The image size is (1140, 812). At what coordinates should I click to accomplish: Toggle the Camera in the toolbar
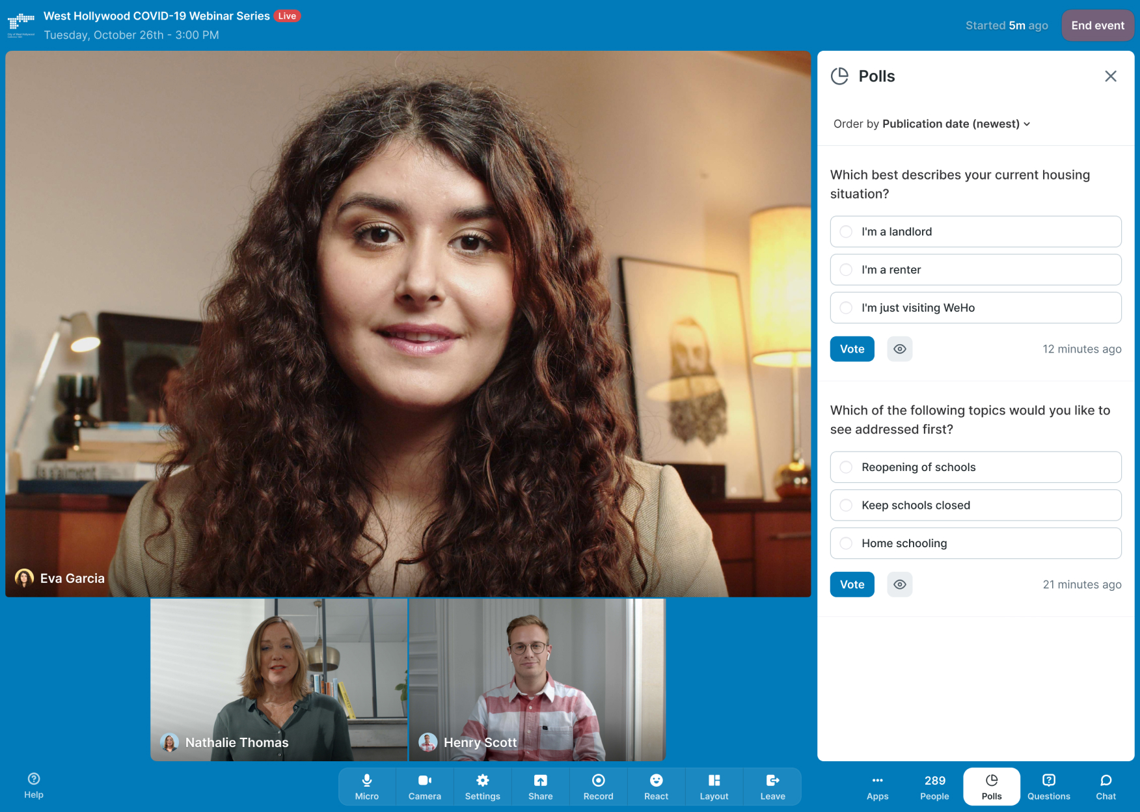click(x=425, y=787)
